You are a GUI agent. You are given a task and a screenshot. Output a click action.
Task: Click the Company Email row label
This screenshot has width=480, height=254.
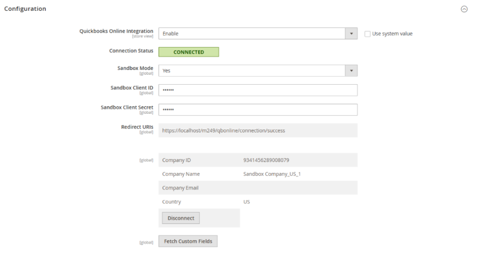point(180,188)
